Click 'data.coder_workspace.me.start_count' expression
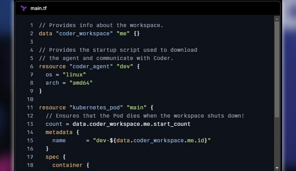The width and height of the screenshot is (296, 171). (132, 124)
